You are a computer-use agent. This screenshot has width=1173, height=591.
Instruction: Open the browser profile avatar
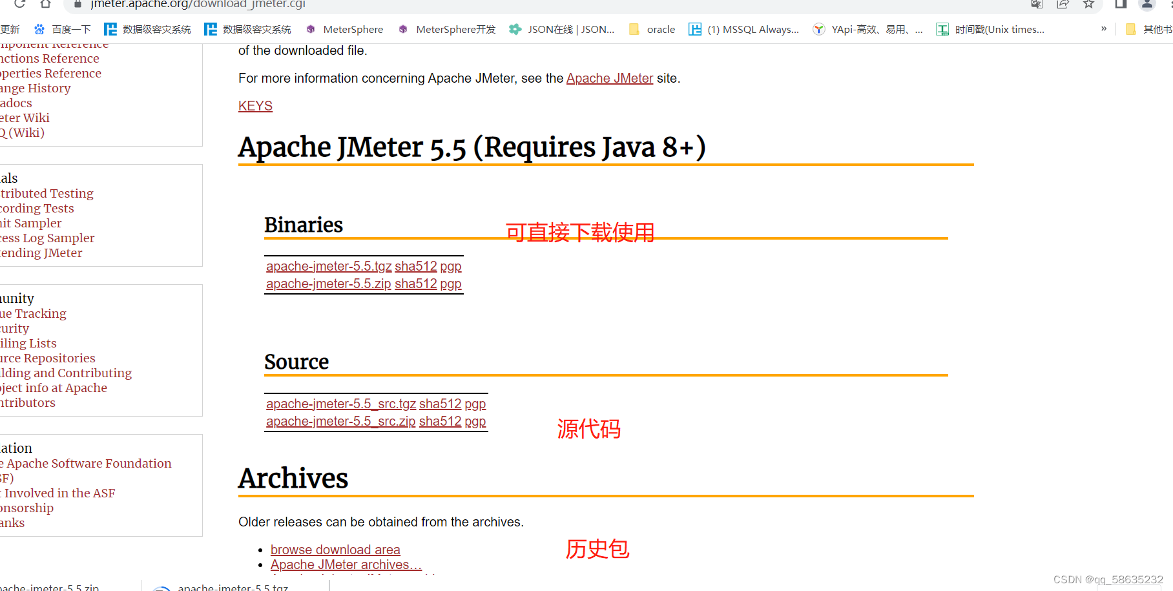pos(1147,4)
